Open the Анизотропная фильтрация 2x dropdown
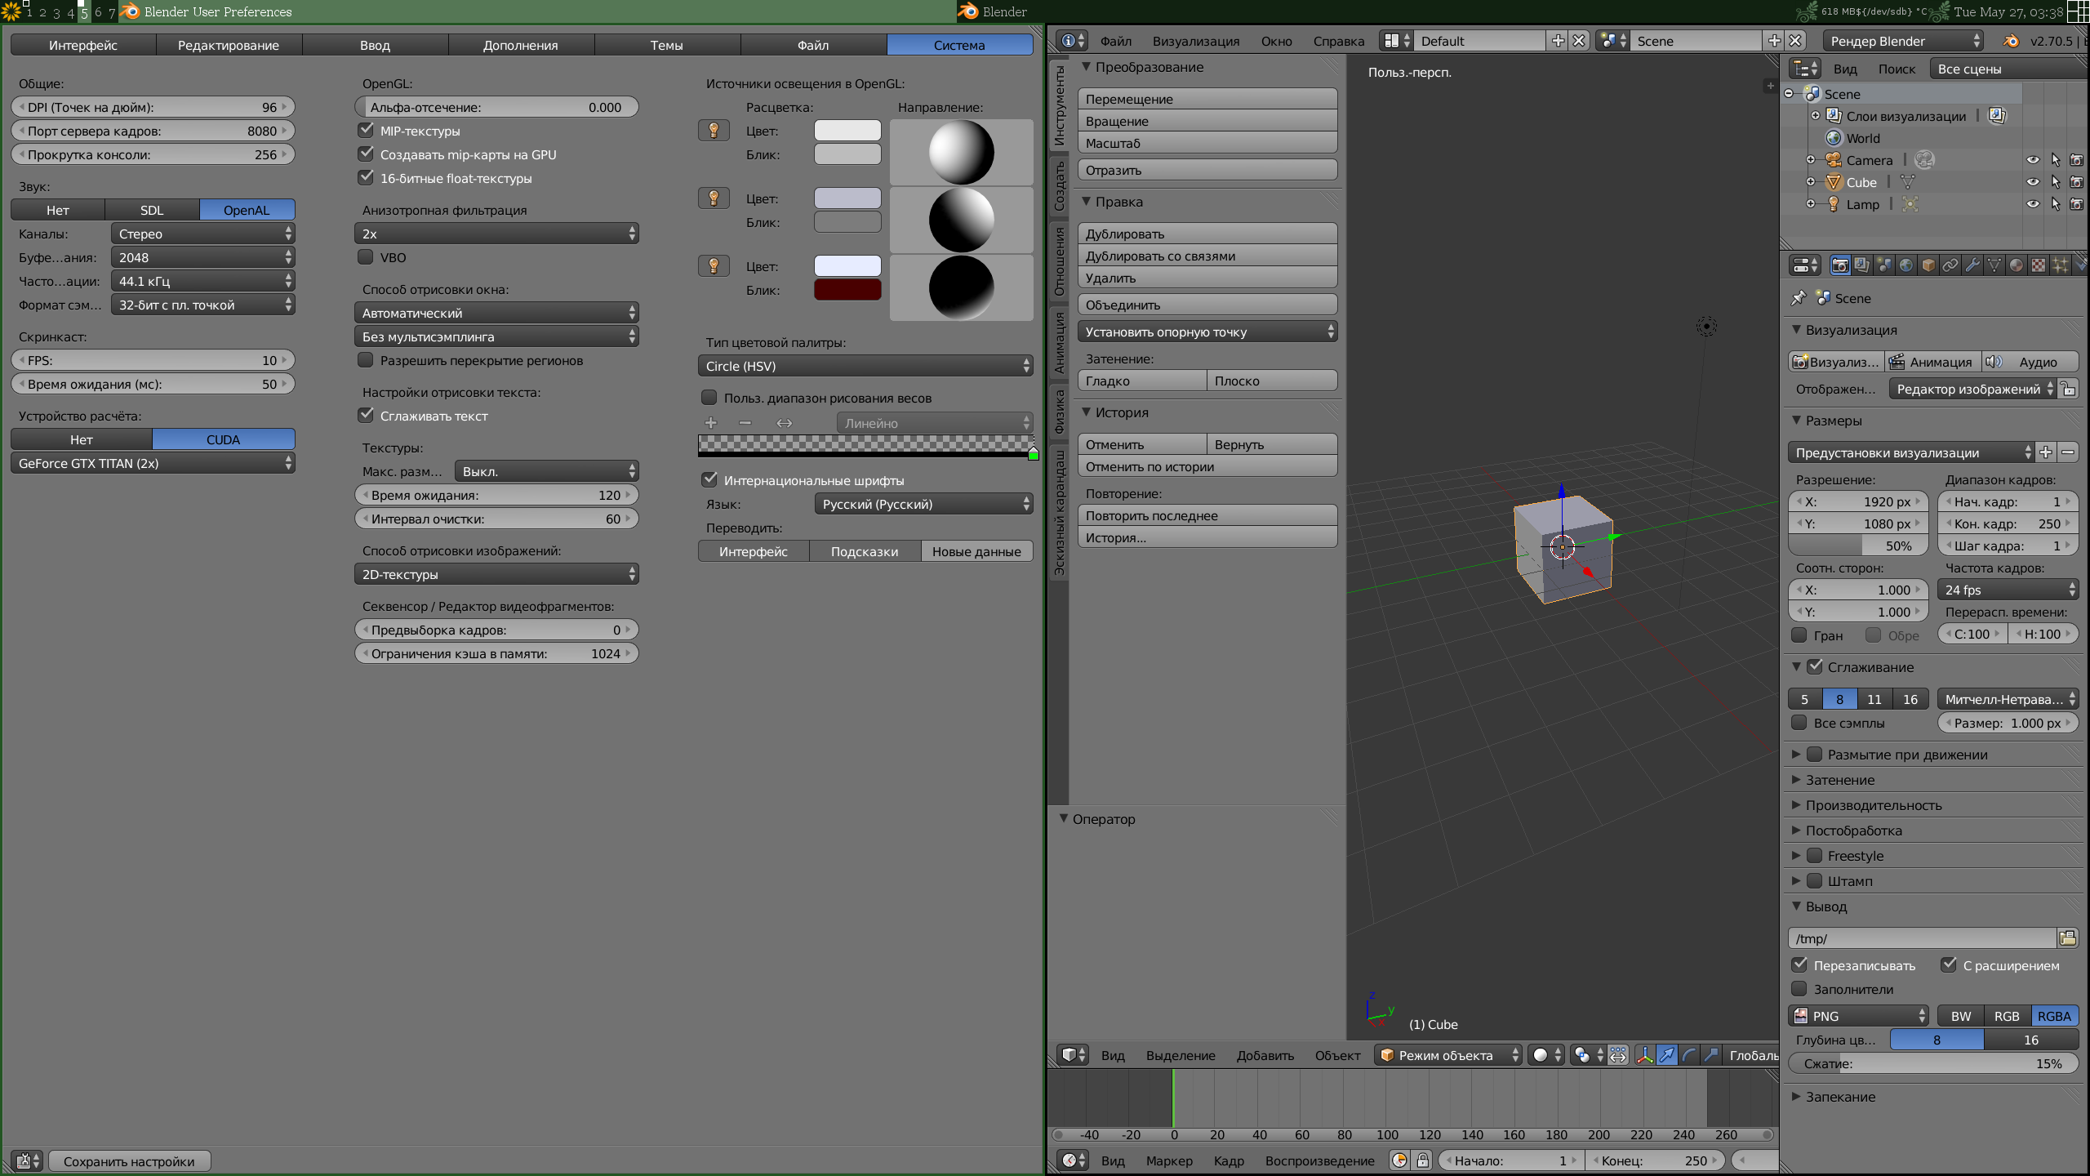This screenshot has height=1176, width=2090. click(496, 234)
